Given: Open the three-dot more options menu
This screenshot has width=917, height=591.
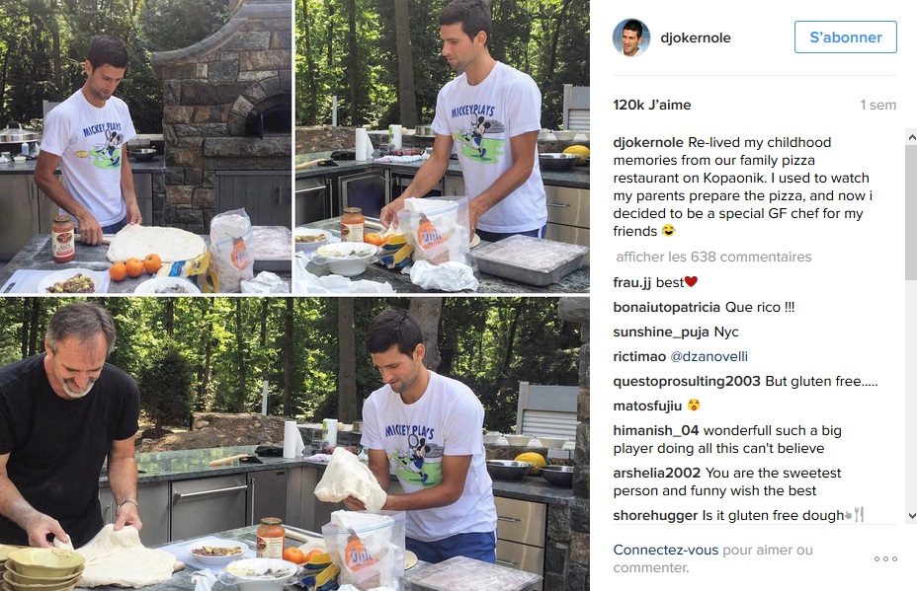Looking at the screenshot, I should point(885,558).
